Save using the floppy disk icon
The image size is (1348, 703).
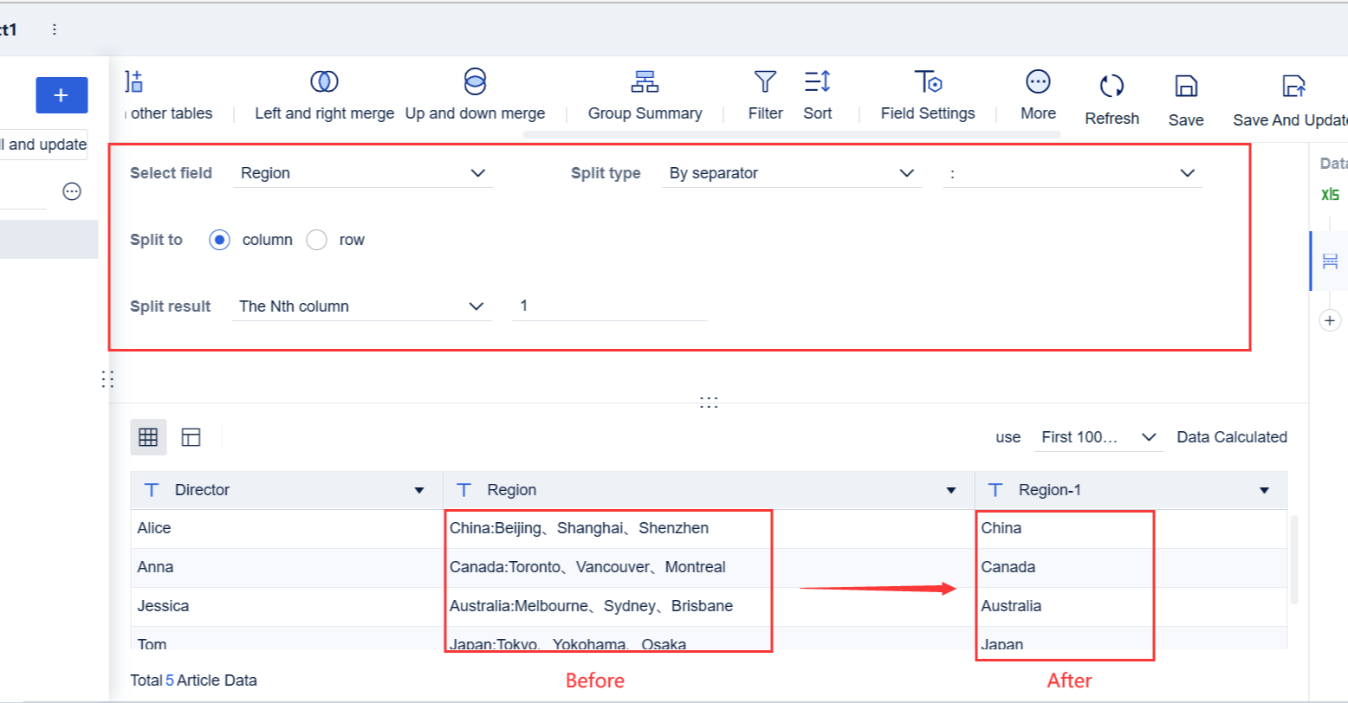point(1185,87)
